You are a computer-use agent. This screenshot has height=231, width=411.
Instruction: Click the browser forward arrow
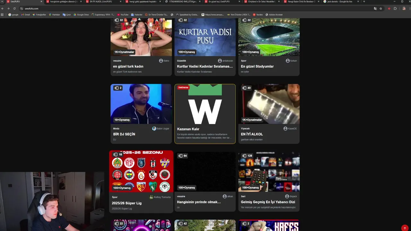tap(8, 9)
